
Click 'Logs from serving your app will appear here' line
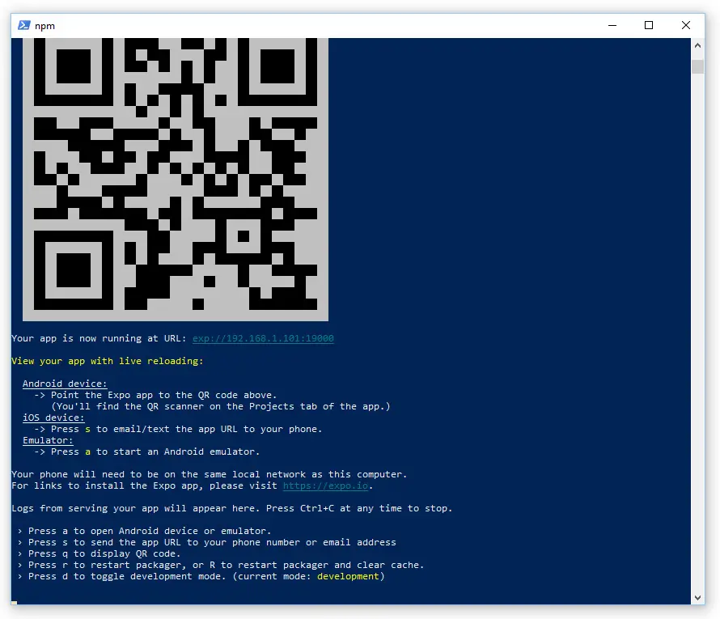tap(232, 508)
